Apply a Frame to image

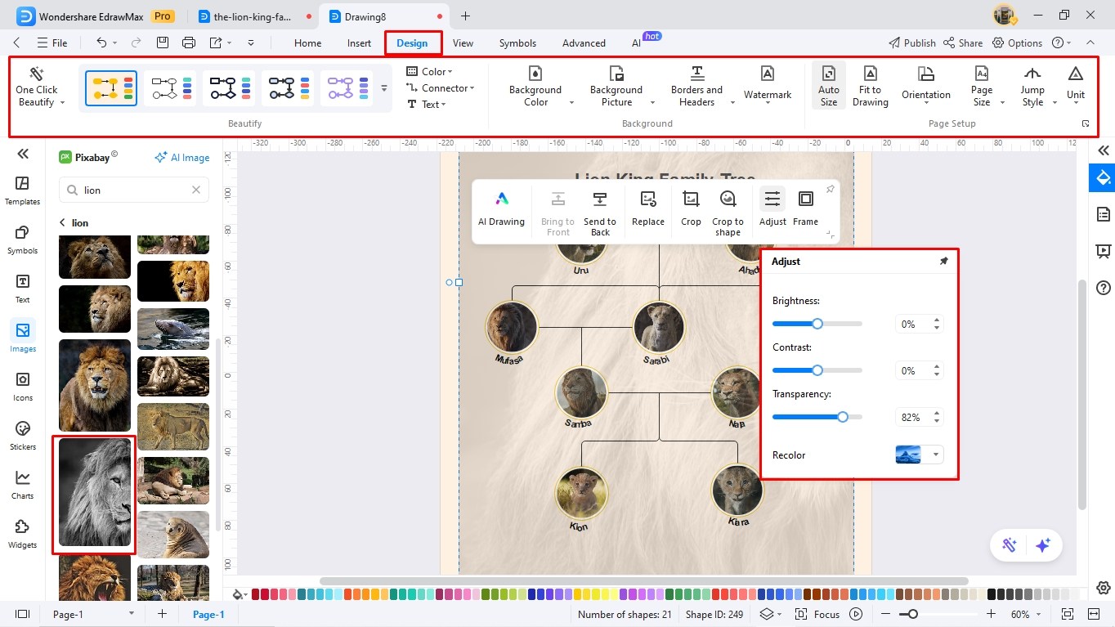805,208
